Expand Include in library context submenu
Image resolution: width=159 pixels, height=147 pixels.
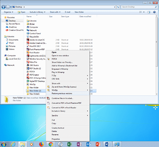click(68, 111)
